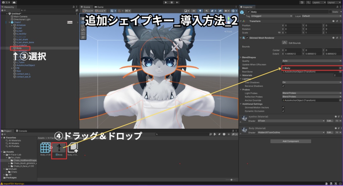343x186 pixels.
Task: Toggle the Body object active checkbox
Action: coord(248,12)
